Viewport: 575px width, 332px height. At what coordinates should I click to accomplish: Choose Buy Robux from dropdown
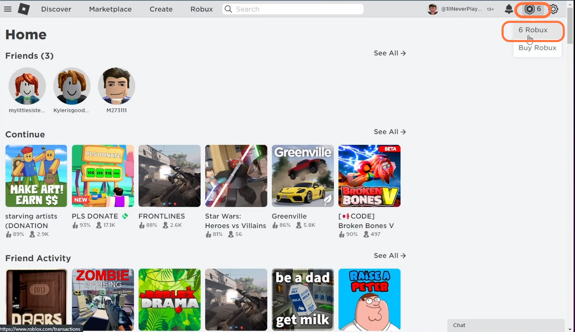point(537,48)
